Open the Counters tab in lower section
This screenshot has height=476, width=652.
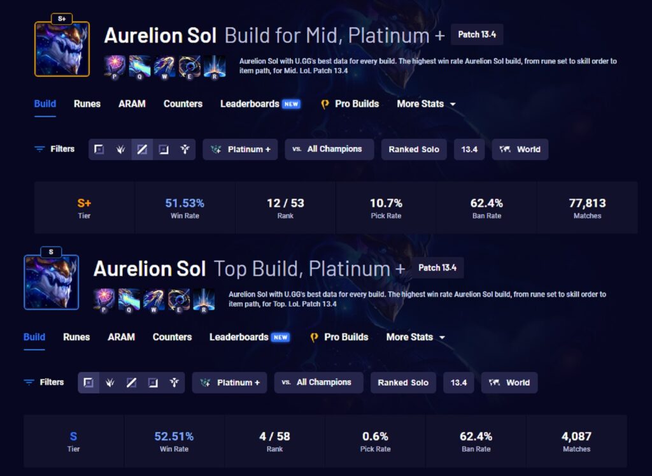(172, 336)
